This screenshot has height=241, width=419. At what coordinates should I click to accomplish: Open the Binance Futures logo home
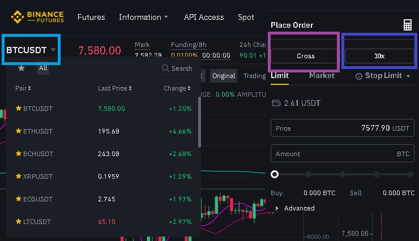tap(37, 17)
